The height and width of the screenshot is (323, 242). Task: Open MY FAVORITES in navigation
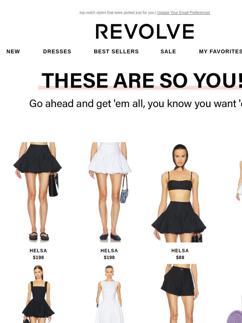(220, 51)
